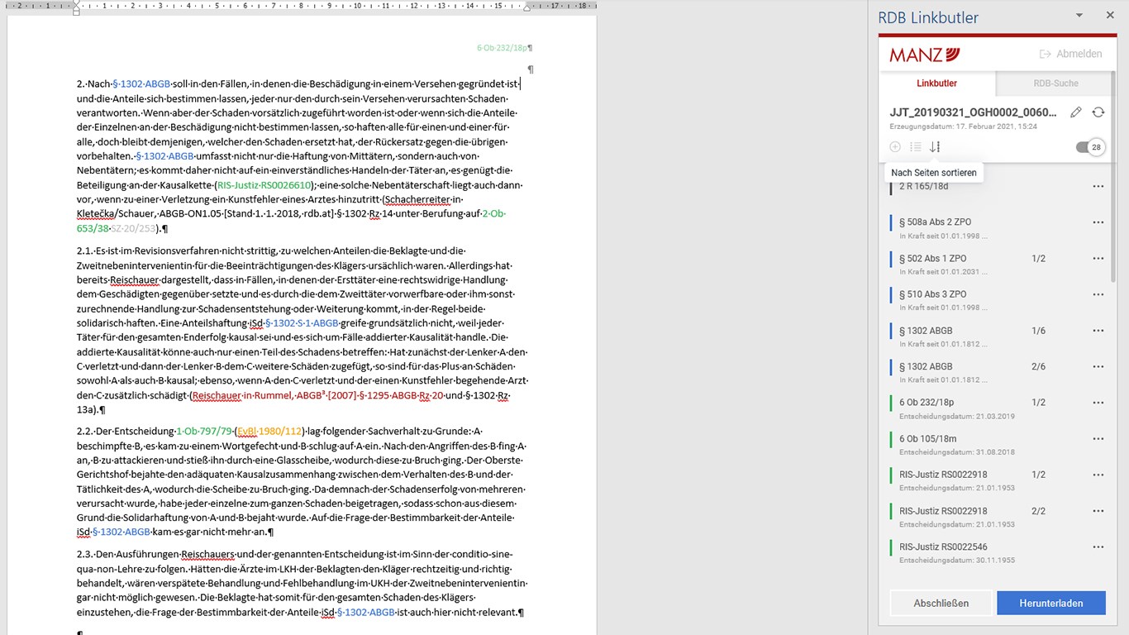Select RIS-Justiz RS0022918 entry marked 1/2
Screen dimensions: 1129x635
click(x=997, y=480)
